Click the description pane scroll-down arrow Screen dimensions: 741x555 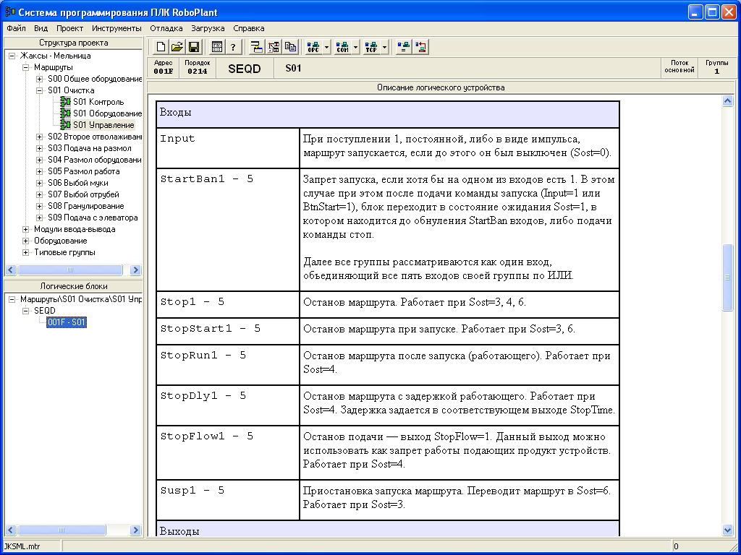pyautogui.click(x=728, y=530)
